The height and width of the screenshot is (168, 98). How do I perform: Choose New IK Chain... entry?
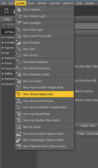click(x=44, y=127)
